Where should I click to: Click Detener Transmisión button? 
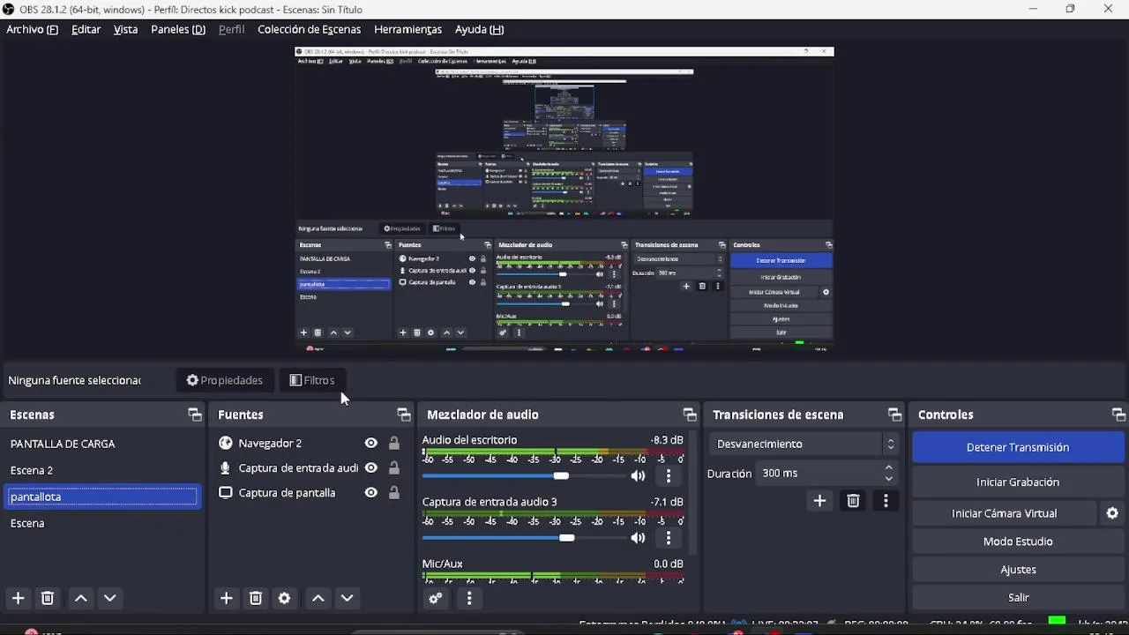pos(1017,447)
